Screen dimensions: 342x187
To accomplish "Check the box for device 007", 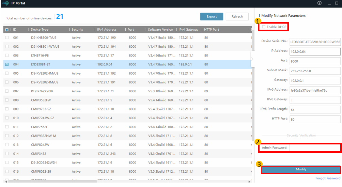I will 7,91.
